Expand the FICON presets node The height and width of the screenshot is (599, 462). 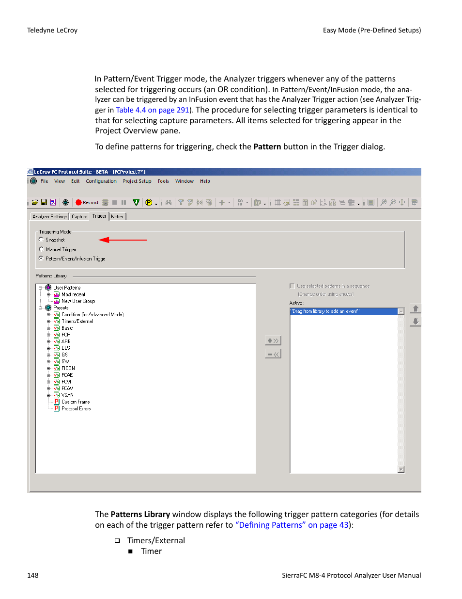[x=48, y=369]
